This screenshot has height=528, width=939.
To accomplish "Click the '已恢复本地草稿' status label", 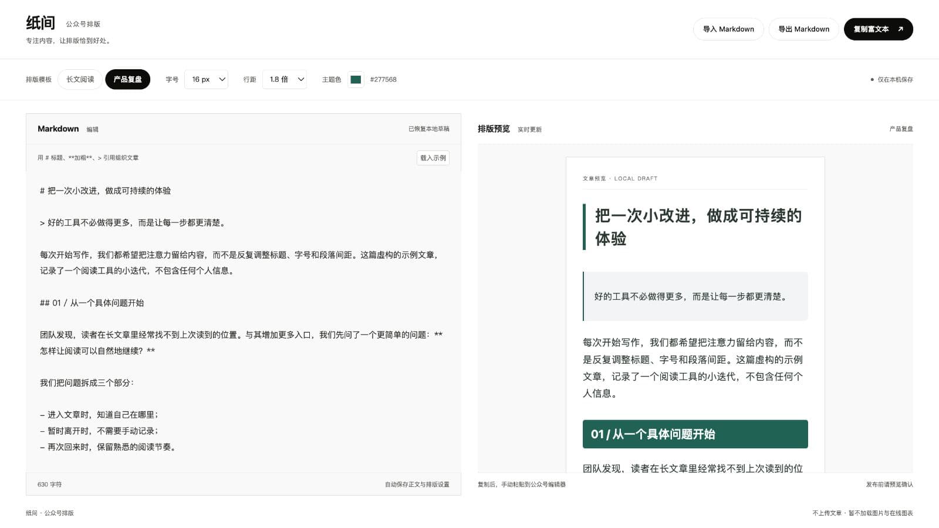I will pyautogui.click(x=429, y=128).
